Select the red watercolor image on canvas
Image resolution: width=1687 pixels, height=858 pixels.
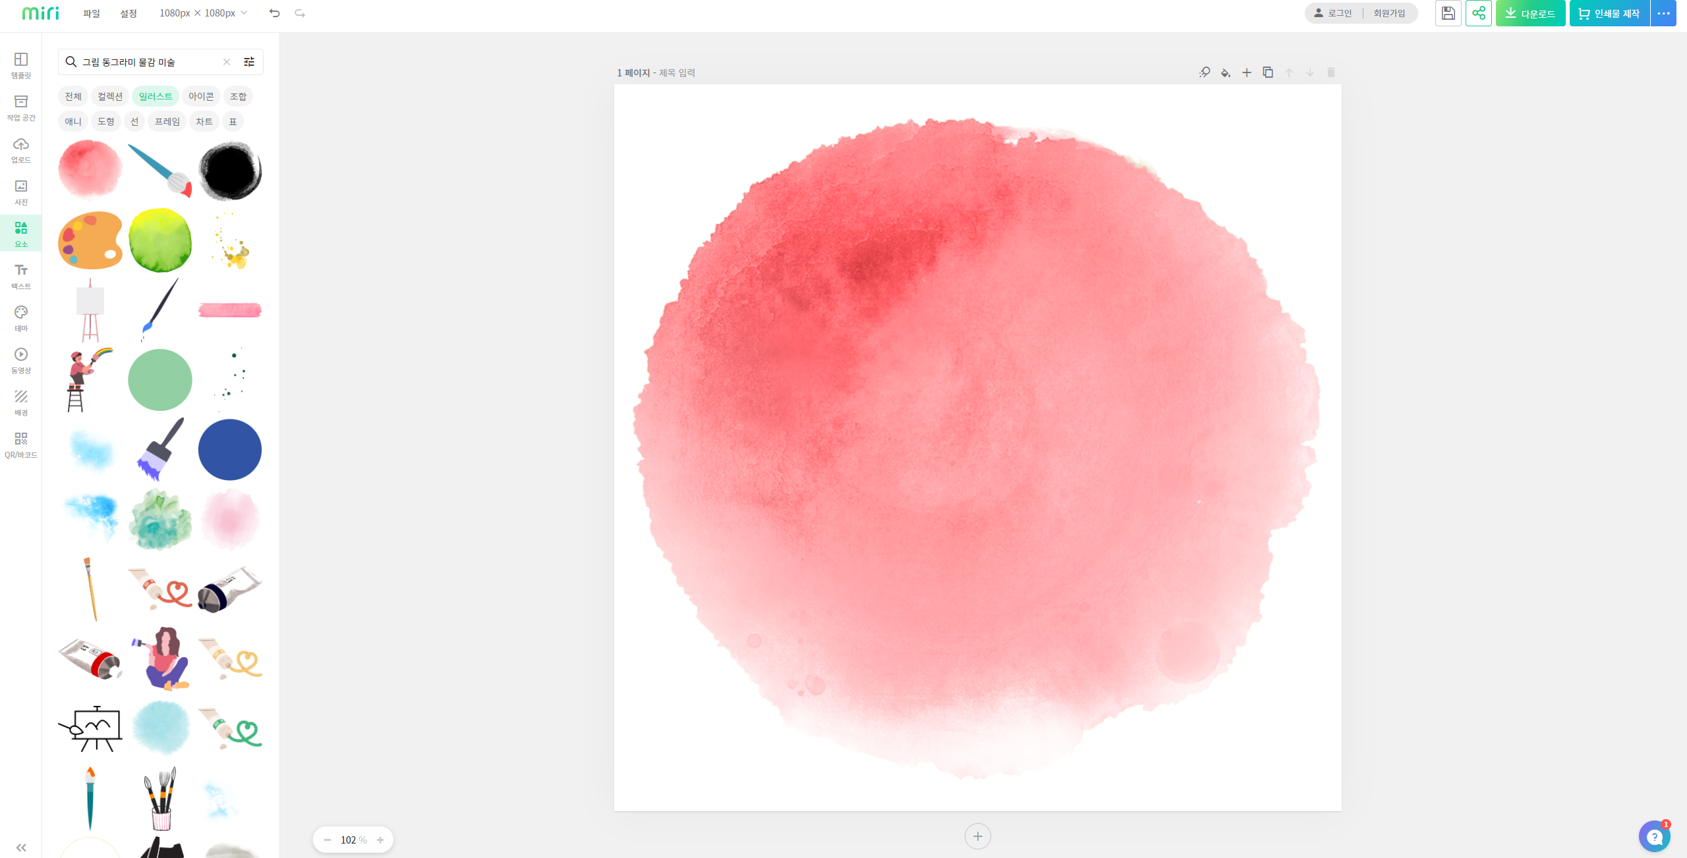coord(977,448)
